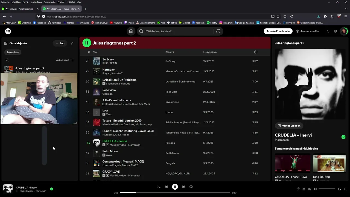The height and width of the screenshot is (197, 350).
Task: Open the mini player
Action: click(340, 189)
